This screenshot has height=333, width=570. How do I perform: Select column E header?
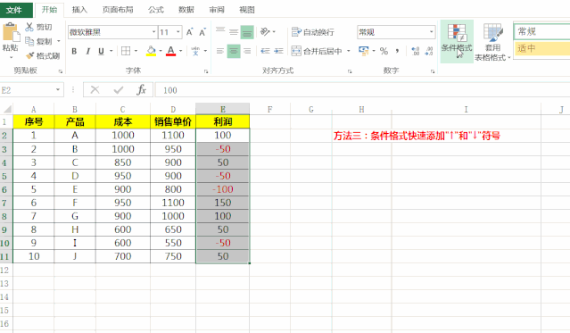(222, 109)
